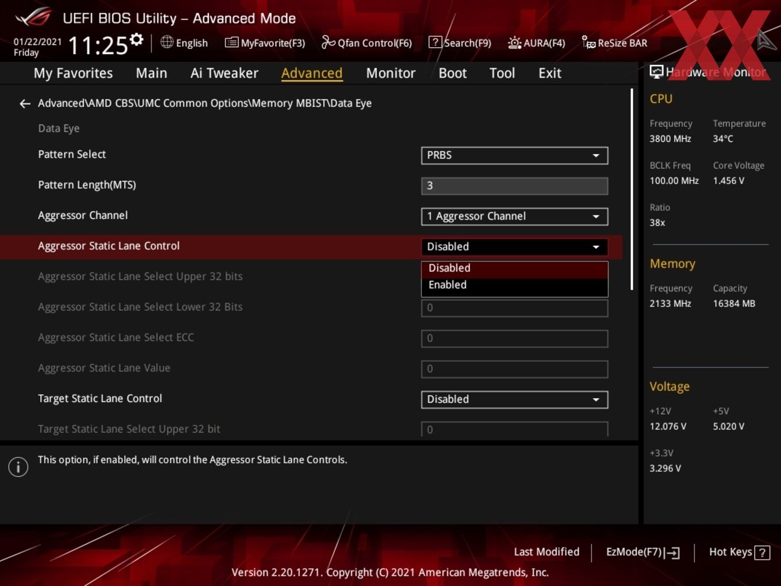This screenshot has height=586, width=781.
Task: Click the Aggressor Static Lane Select ECC field
Action: (x=515, y=338)
